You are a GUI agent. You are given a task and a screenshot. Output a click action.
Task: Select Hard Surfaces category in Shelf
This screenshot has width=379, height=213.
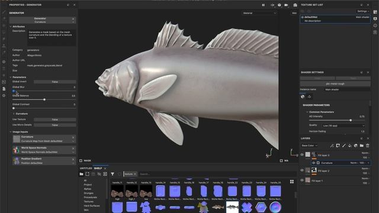pyautogui.click(x=92, y=206)
